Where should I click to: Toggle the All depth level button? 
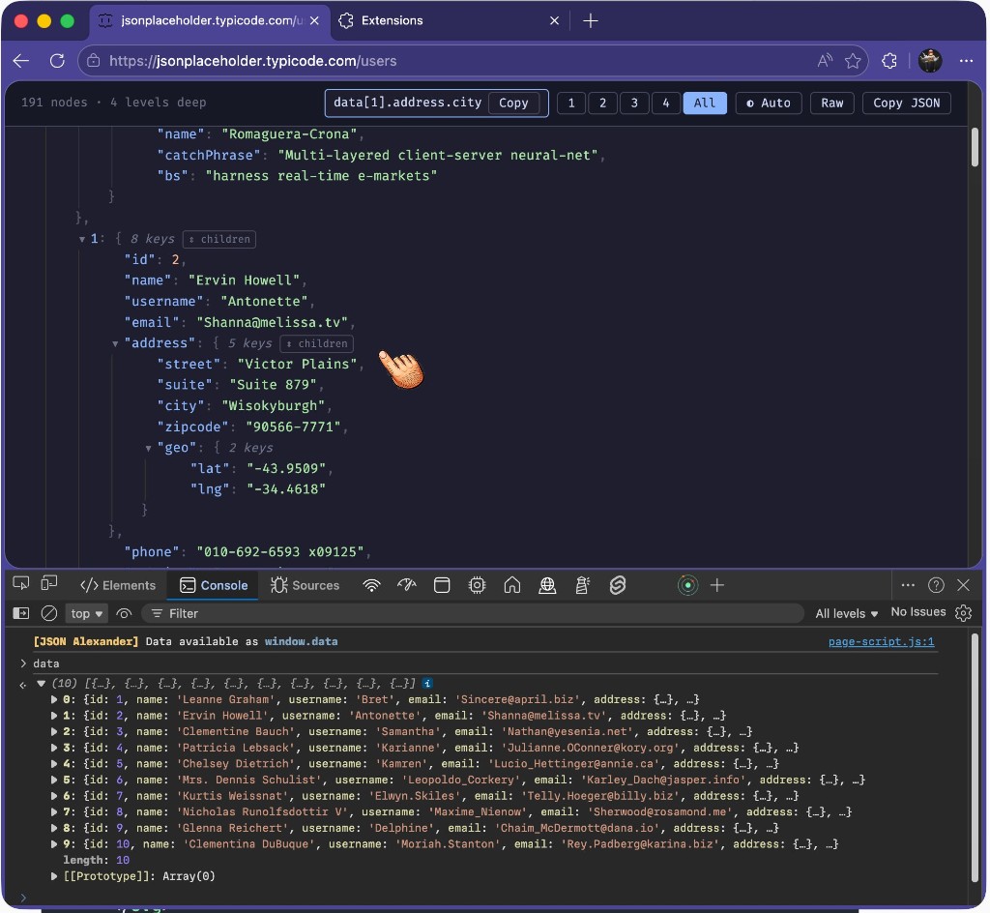[x=705, y=103]
